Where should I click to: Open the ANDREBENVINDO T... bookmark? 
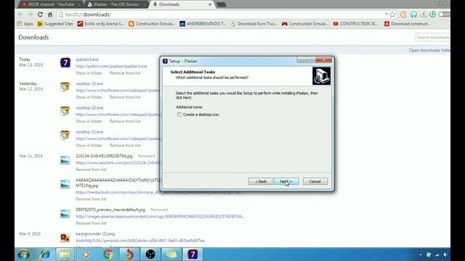click(203, 24)
